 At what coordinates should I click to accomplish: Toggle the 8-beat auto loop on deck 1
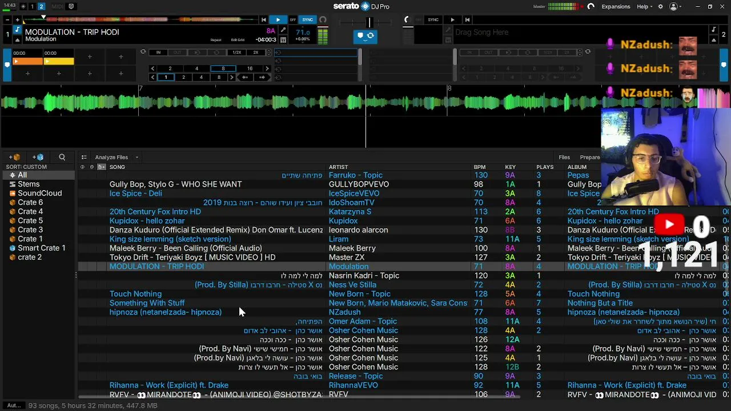click(x=223, y=68)
